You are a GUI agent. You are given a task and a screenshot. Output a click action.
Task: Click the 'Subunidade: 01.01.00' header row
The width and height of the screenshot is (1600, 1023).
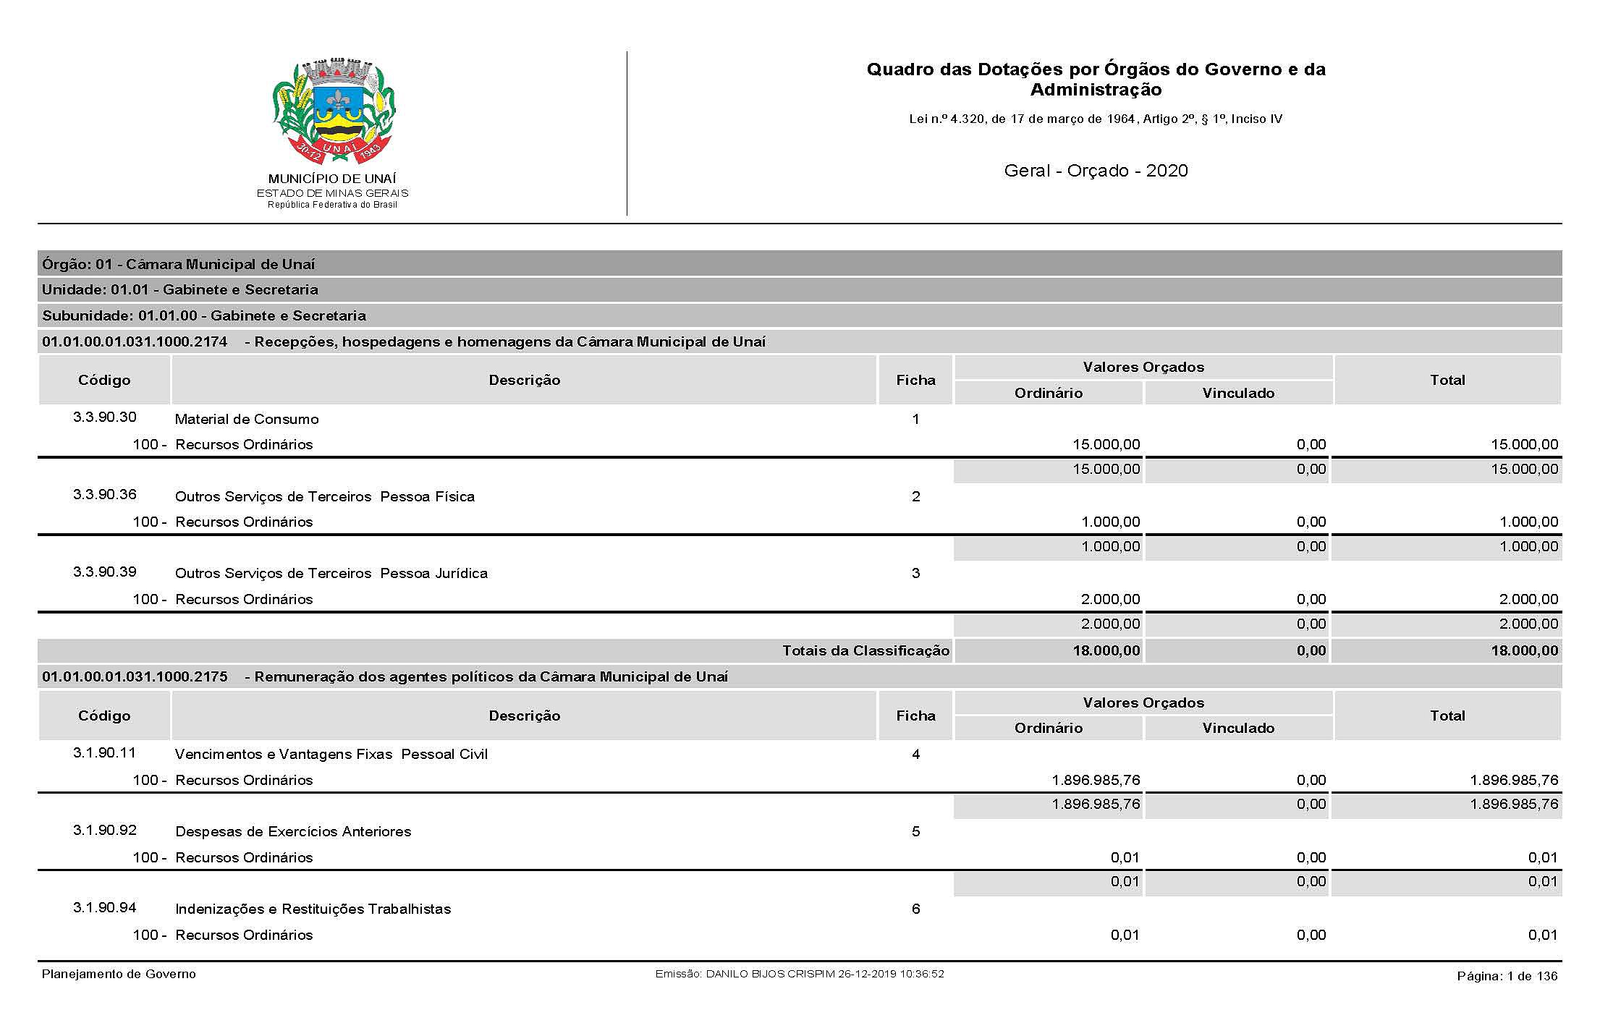pos(203,315)
